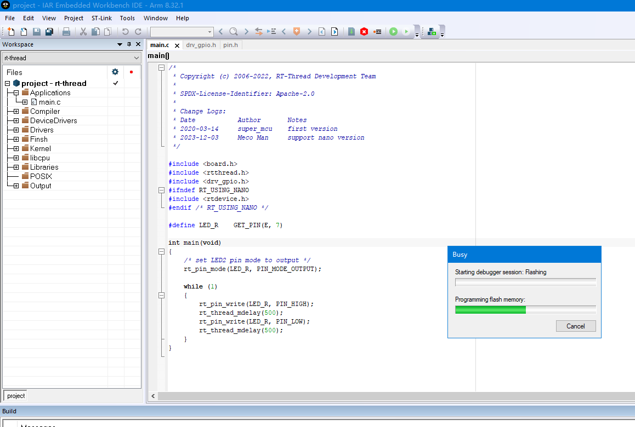Toggle breakpoint toolbar icon
635x427 pixels.
(x=377, y=32)
